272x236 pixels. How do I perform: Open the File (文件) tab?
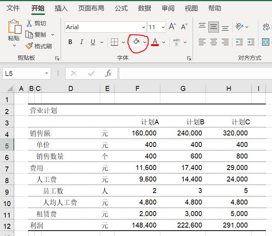[13, 8]
